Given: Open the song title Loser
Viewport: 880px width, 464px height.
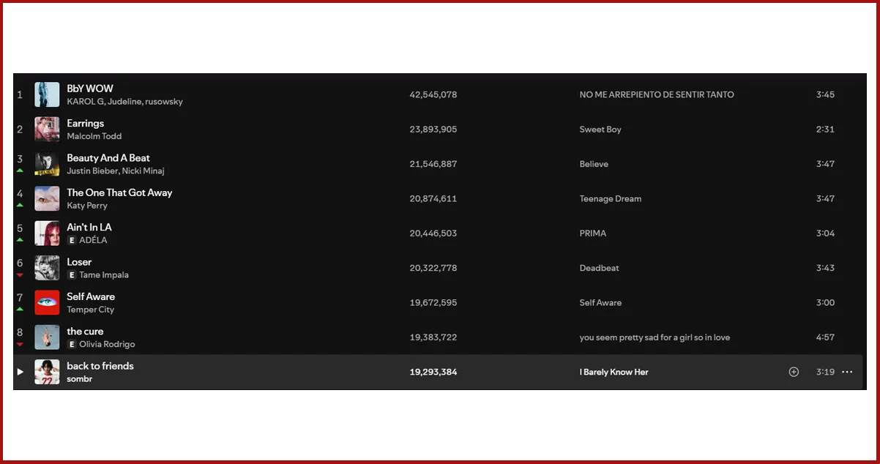Looking at the screenshot, I should (x=79, y=262).
